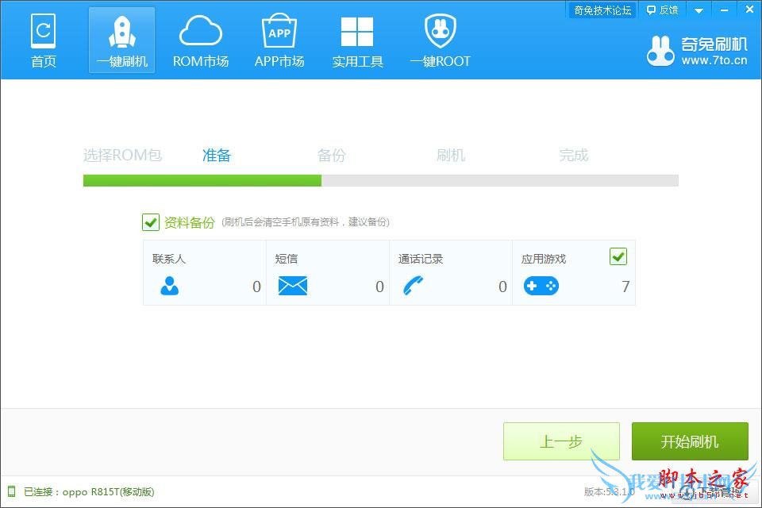This screenshot has height=508, width=762.
Task: Open the APP市场 app market
Action: (279, 38)
